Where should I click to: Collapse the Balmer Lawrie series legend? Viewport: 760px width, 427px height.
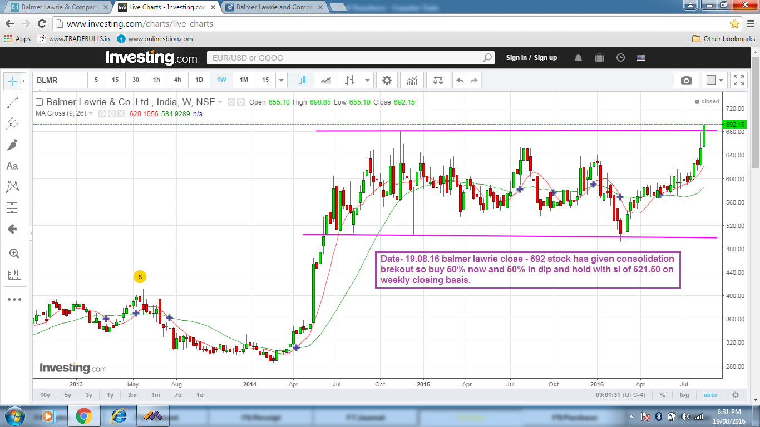[39, 102]
